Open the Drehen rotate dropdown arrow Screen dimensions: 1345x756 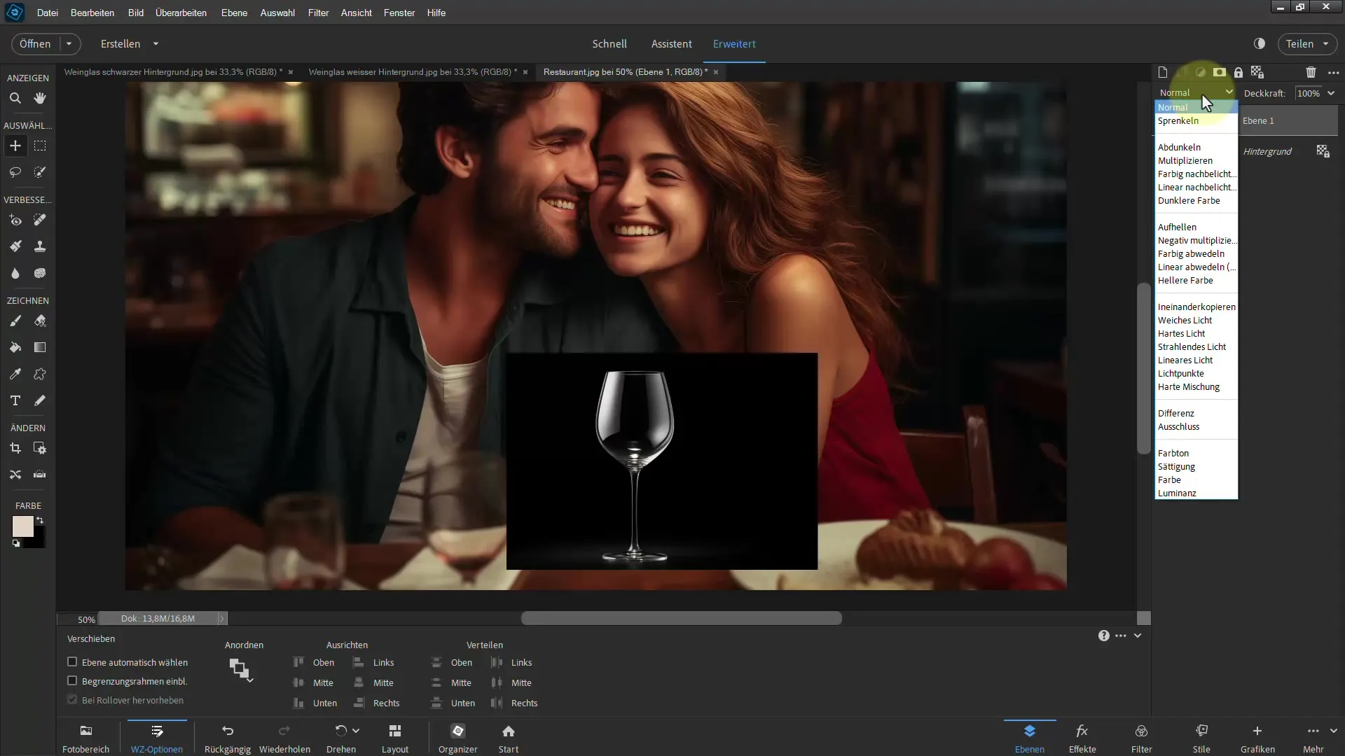356,731
